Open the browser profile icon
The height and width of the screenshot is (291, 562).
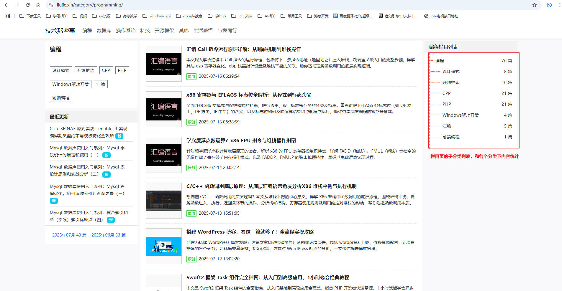(549, 5)
